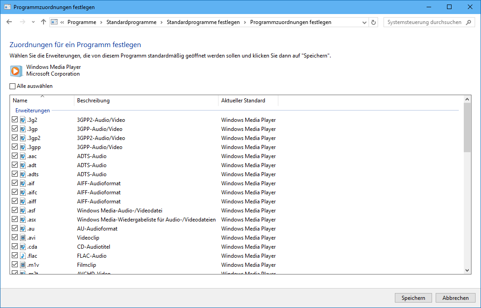481x308 pixels.
Task: Open the recent locations dropdown arrow
Action: click(x=33, y=22)
